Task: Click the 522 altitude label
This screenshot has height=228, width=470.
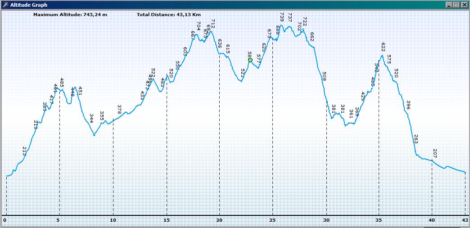Action: click(153, 73)
